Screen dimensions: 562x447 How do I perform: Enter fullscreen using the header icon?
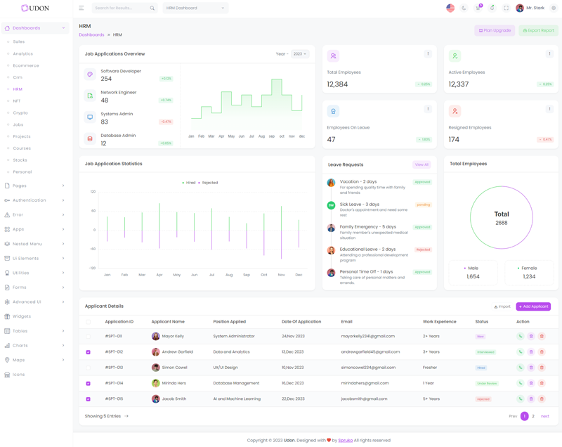click(506, 8)
